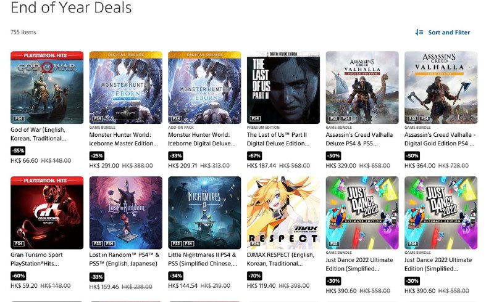The image size is (494, 302).
Task: Select Monster Hunter World Iceborne Master Edition thumbnail
Action: [x=126, y=88]
